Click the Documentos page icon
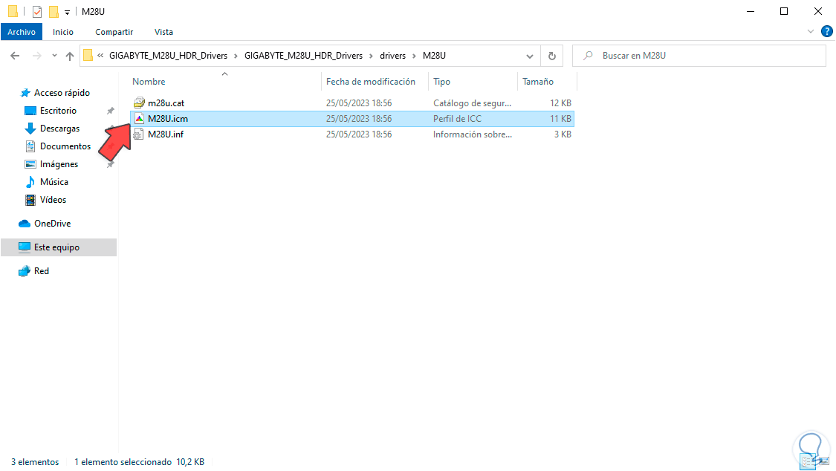This screenshot has height=471, width=836. [x=30, y=146]
